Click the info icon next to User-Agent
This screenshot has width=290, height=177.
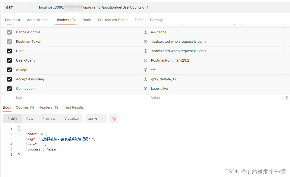coord(146,60)
